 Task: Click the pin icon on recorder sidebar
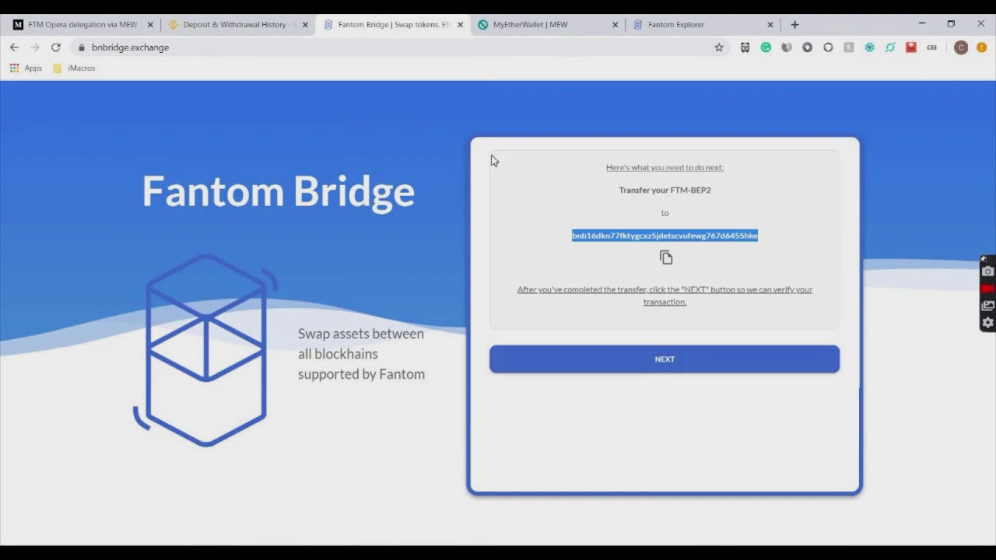coord(984,258)
